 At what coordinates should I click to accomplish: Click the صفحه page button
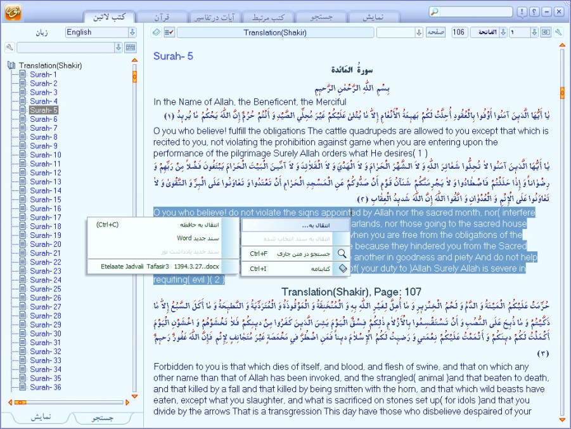click(x=435, y=32)
